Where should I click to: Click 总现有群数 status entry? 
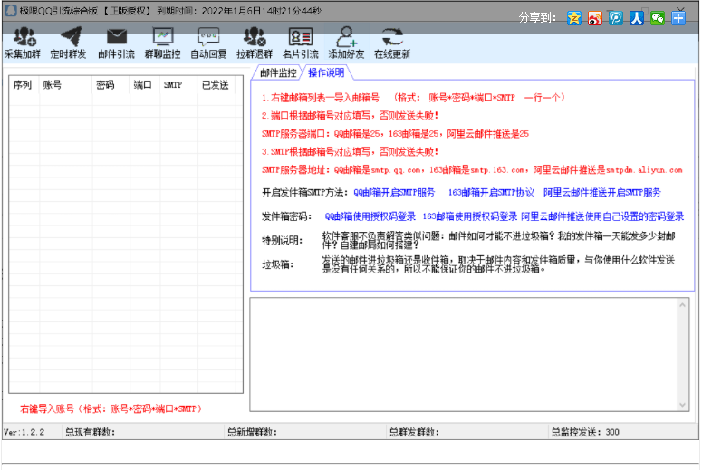[x=91, y=432]
